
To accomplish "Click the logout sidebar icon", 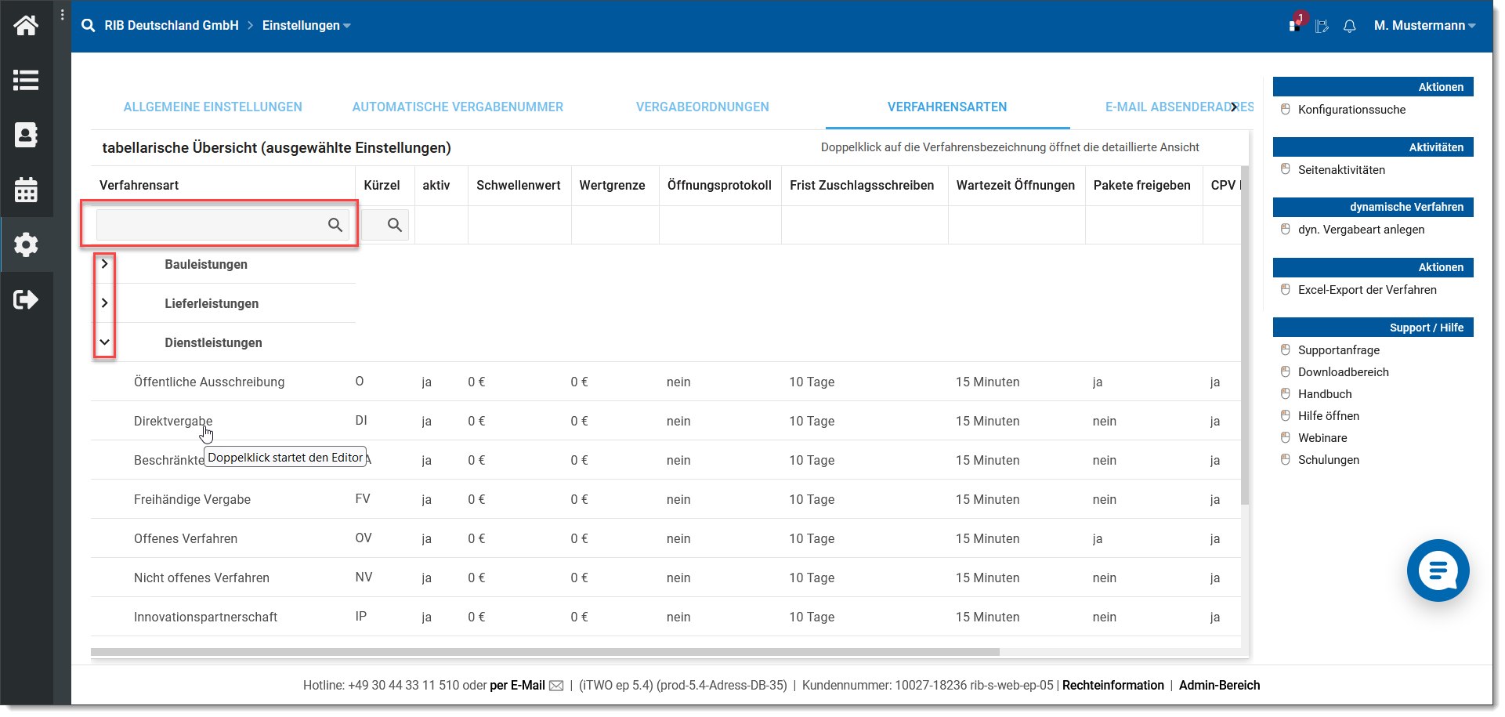I will (26, 299).
